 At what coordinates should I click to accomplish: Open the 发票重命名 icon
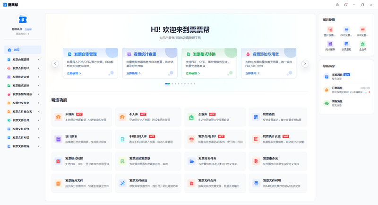[256, 161]
